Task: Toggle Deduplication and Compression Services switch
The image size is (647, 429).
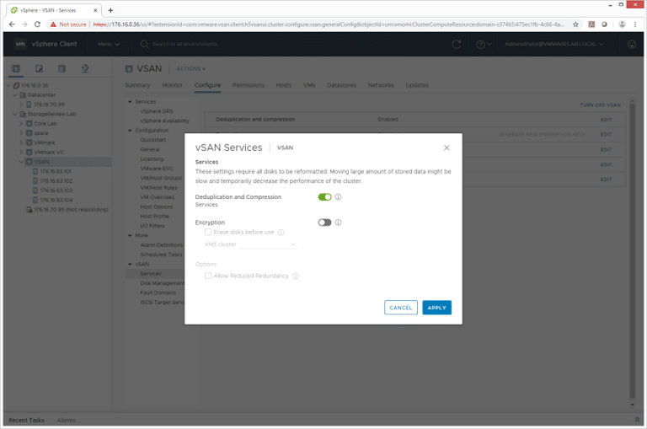Action: (x=324, y=197)
